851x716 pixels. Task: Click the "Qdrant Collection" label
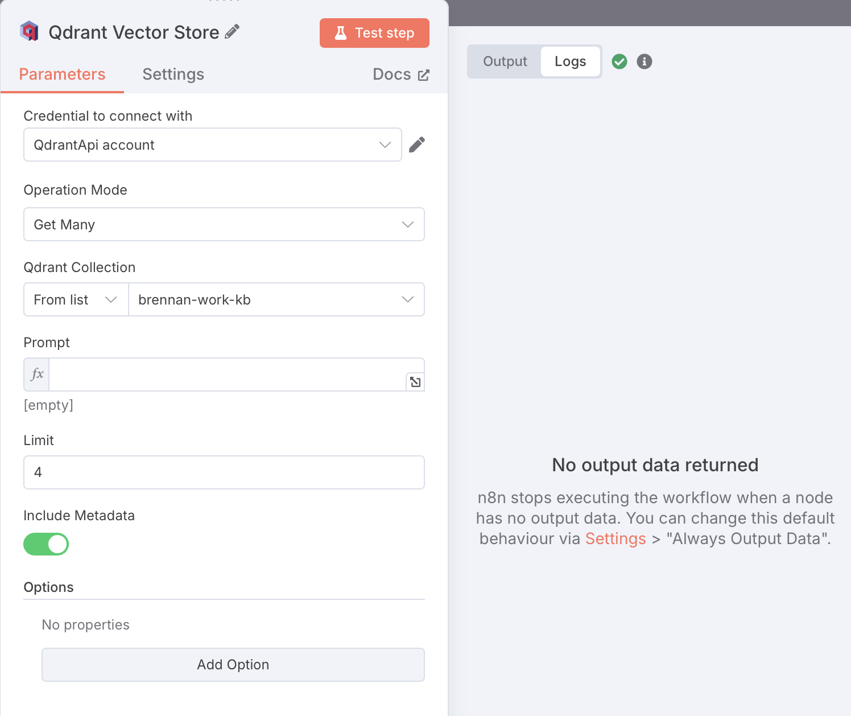coord(80,268)
